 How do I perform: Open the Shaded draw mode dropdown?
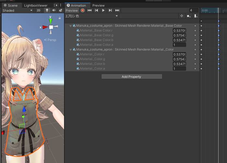tap(18, 11)
